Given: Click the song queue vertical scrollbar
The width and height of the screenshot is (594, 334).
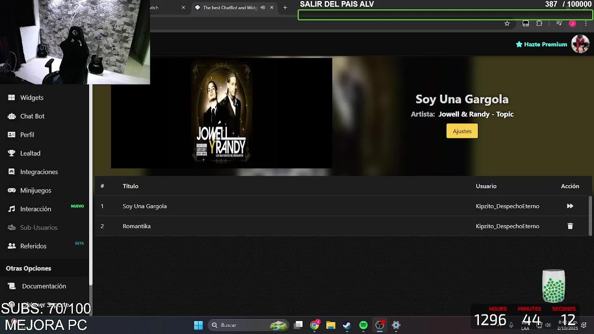Looking at the screenshot, I should 590,216.
